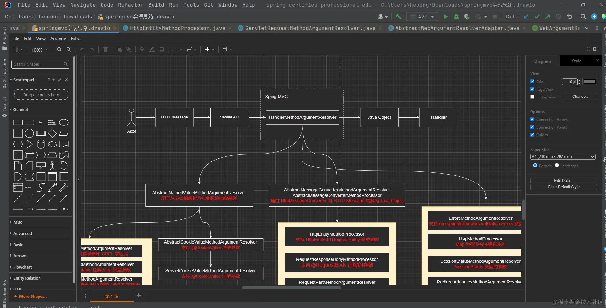Image resolution: width=606 pixels, height=308 pixels.
Task: Select the Landscape radio button
Action: [x=557, y=165]
